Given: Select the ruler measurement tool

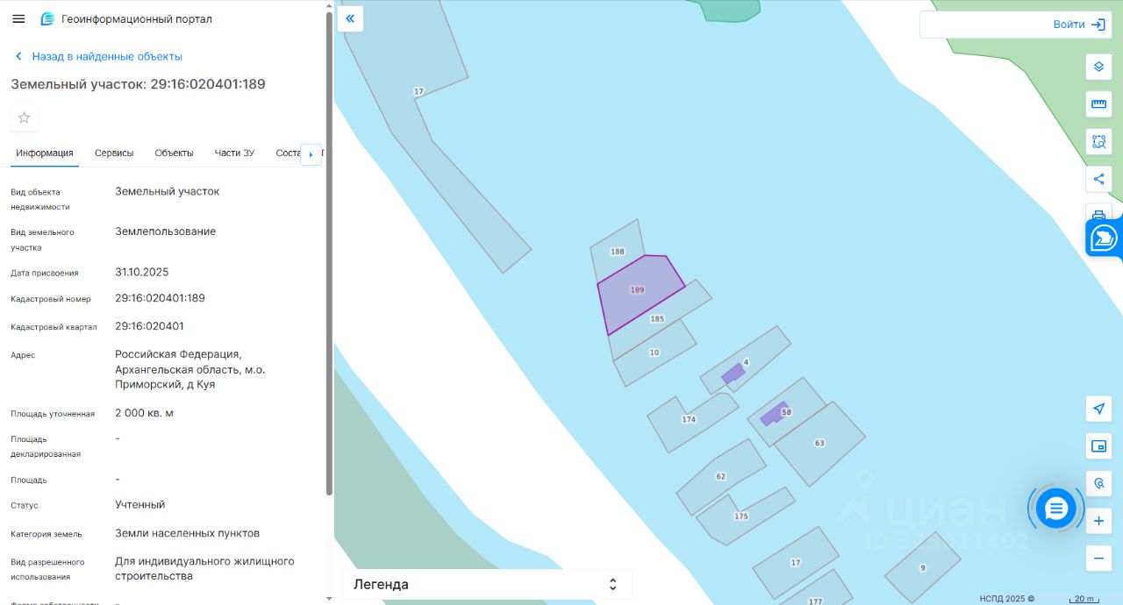Looking at the screenshot, I should tap(1098, 104).
